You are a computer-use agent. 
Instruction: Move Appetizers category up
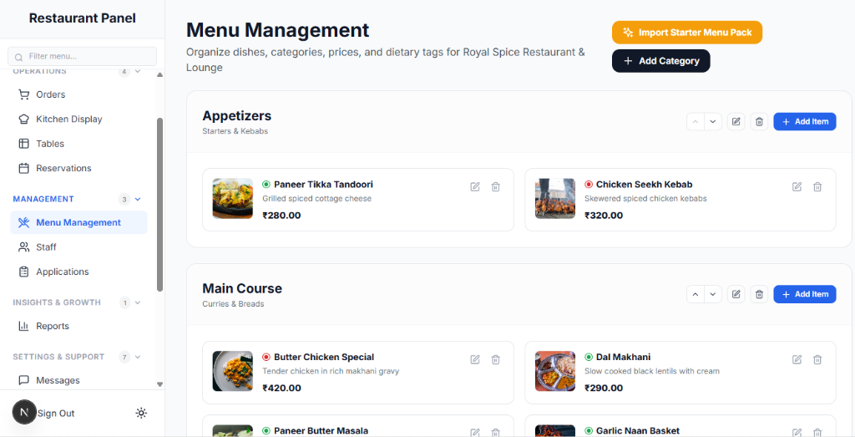(x=696, y=122)
